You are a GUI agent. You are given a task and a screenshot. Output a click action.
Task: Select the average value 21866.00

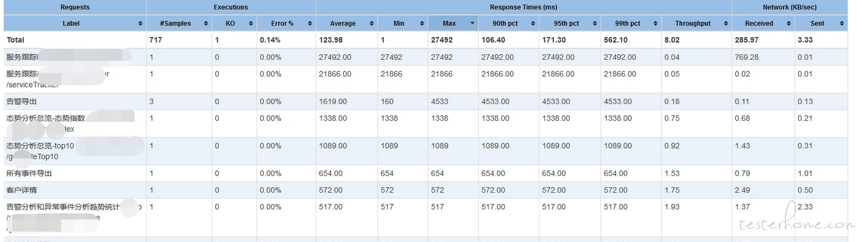[335, 74]
